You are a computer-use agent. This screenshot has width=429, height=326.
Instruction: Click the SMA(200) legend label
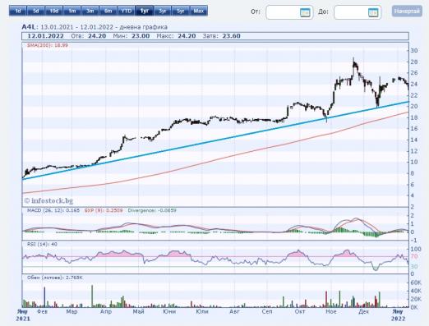coord(48,45)
